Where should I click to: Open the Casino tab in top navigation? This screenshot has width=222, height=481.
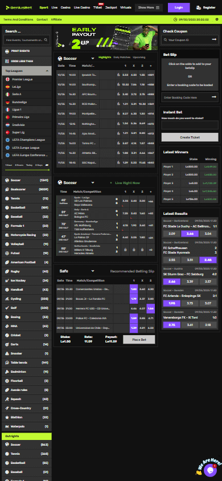65,7
